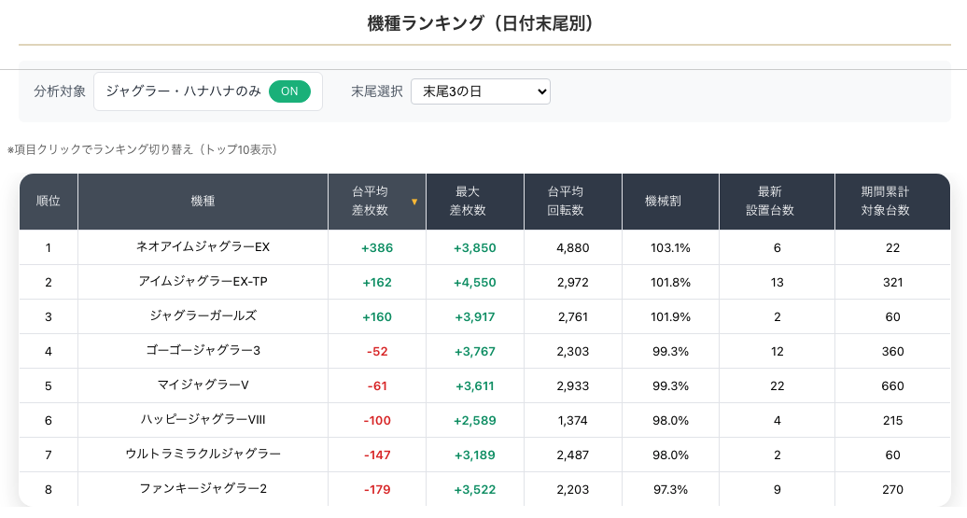Toggle the ジャグラー・ハナハナのみ ON switch
This screenshot has width=967, height=518.
pyautogui.click(x=289, y=91)
